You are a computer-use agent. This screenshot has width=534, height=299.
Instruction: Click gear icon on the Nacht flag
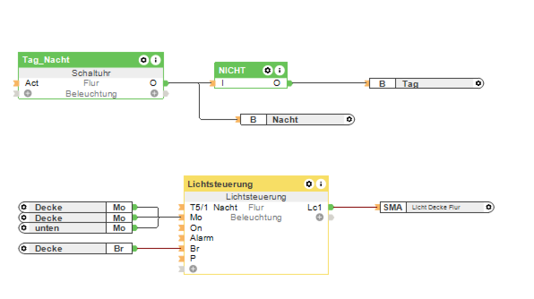(349, 120)
